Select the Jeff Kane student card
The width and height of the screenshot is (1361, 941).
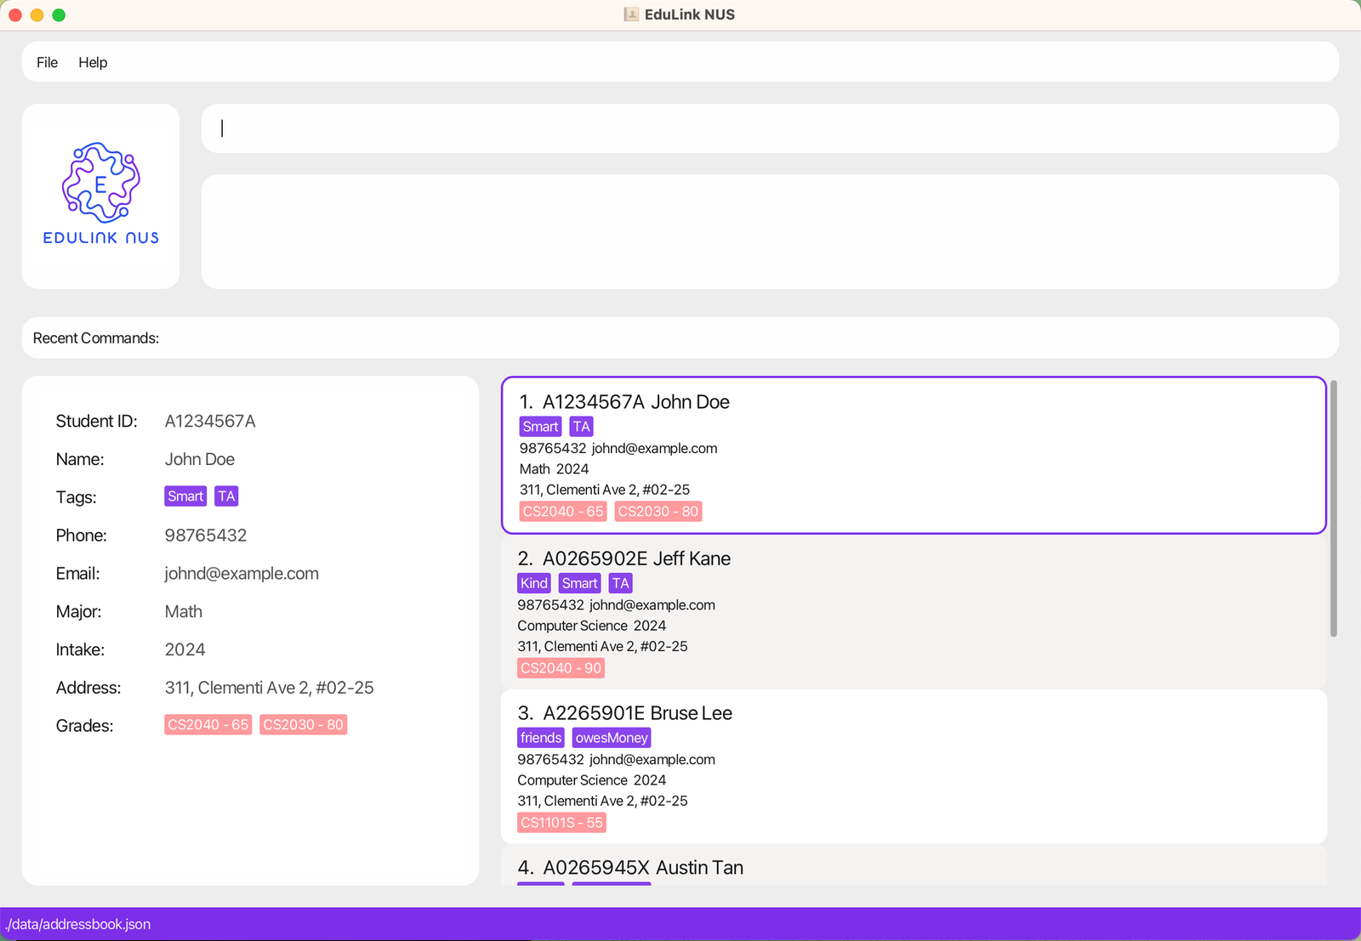(x=914, y=612)
